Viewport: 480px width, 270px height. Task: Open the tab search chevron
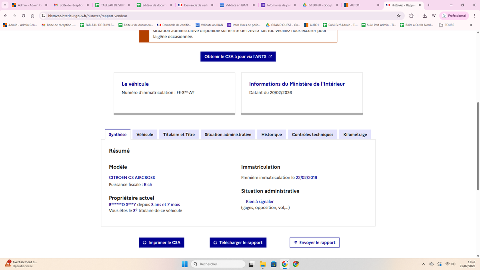point(4,5)
